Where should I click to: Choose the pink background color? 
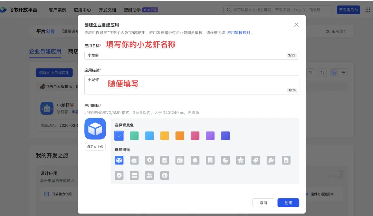coord(195,136)
